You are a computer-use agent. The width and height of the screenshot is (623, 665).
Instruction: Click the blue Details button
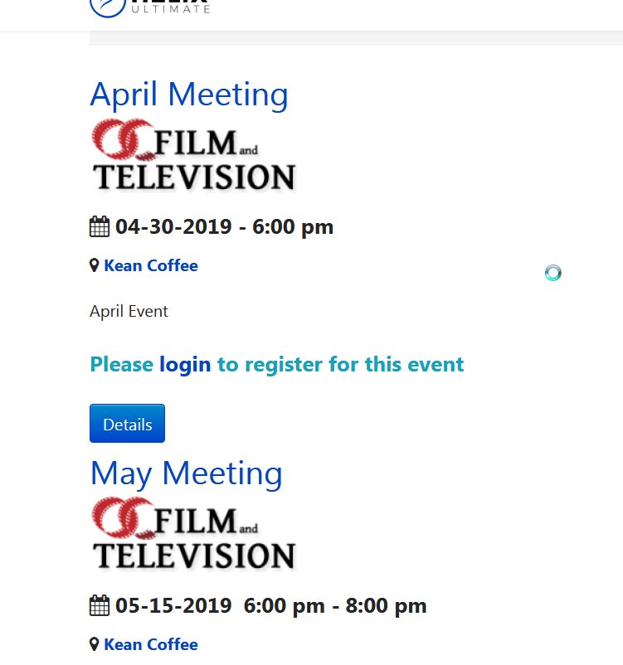(127, 423)
